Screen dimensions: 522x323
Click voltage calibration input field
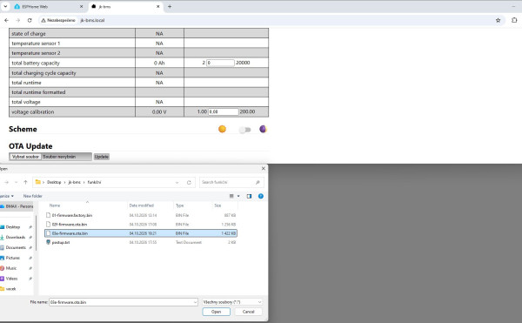(x=224, y=112)
